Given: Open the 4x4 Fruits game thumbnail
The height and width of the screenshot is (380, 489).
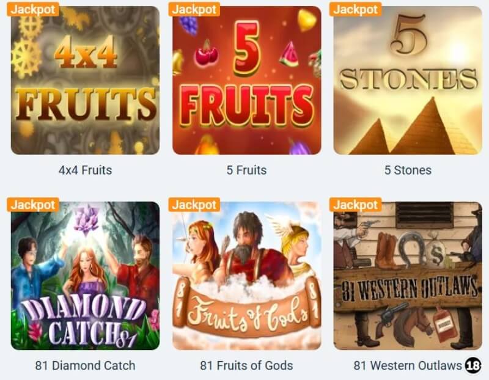Looking at the screenshot, I should click(85, 81).
